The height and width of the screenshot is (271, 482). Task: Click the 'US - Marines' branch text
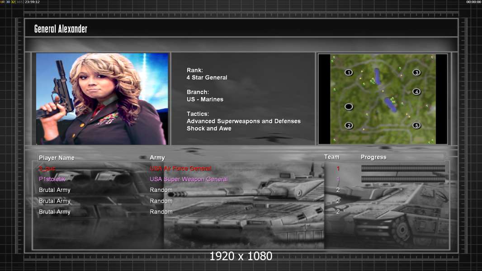point(205,99)
